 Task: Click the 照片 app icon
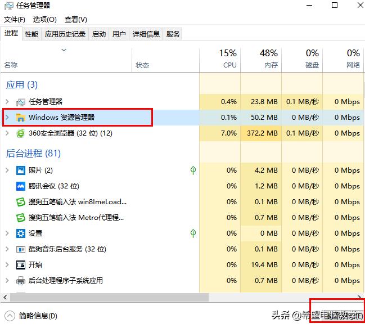(x=20, y=170)
